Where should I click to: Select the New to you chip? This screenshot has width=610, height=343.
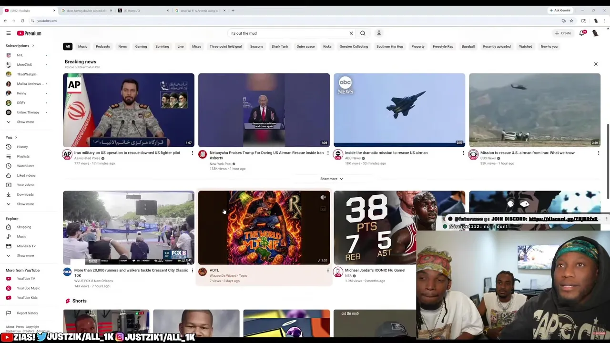[x=549, y=47]
